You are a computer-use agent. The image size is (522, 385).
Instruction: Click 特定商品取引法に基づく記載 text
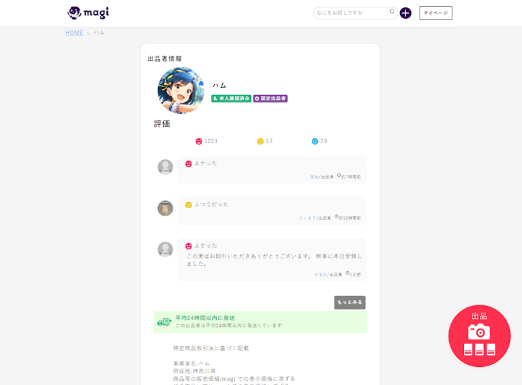[x=211, y=348]
